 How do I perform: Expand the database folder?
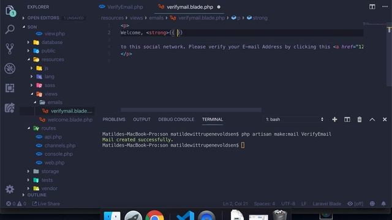point(28,42)
